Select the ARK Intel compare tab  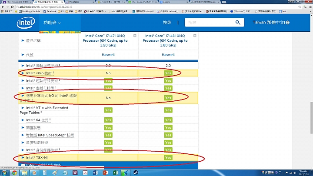48,2
